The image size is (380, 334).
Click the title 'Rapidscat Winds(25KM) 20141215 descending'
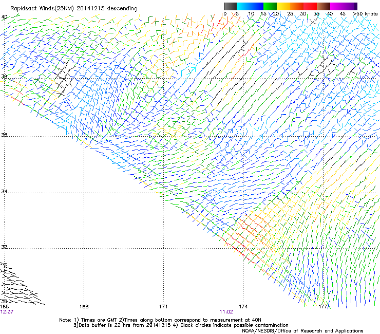(x=74, y=9)
